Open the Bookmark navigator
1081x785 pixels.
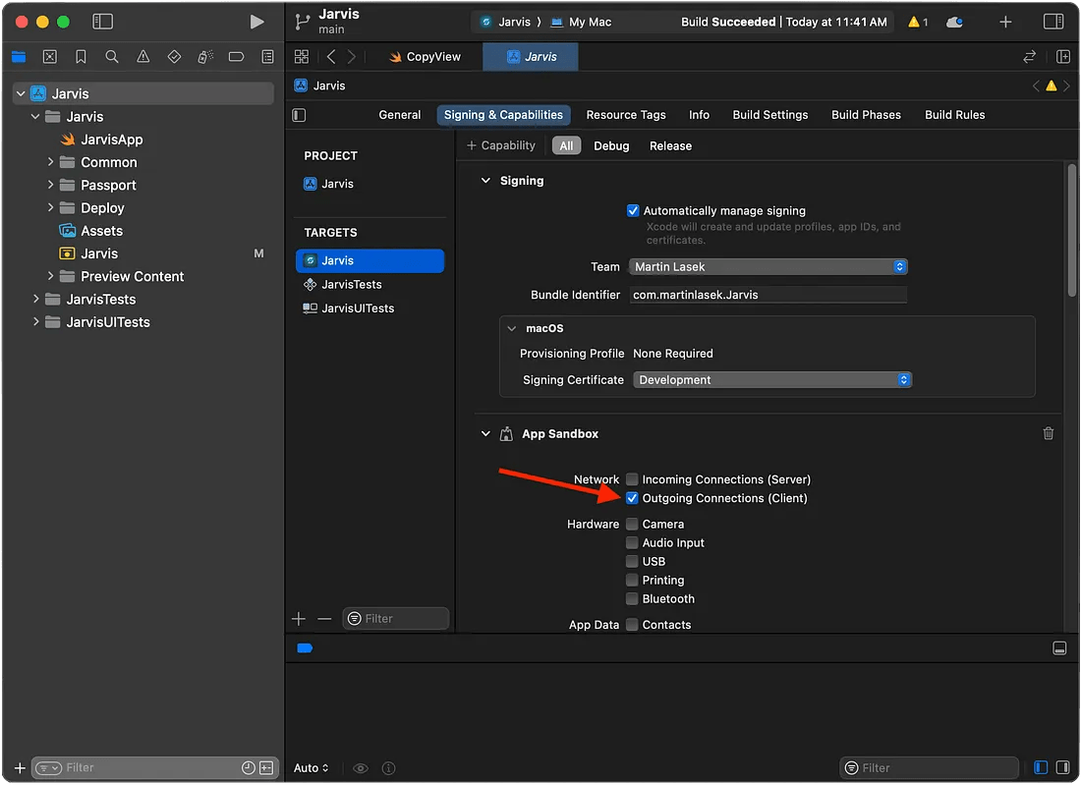click(x=81, y=57)
